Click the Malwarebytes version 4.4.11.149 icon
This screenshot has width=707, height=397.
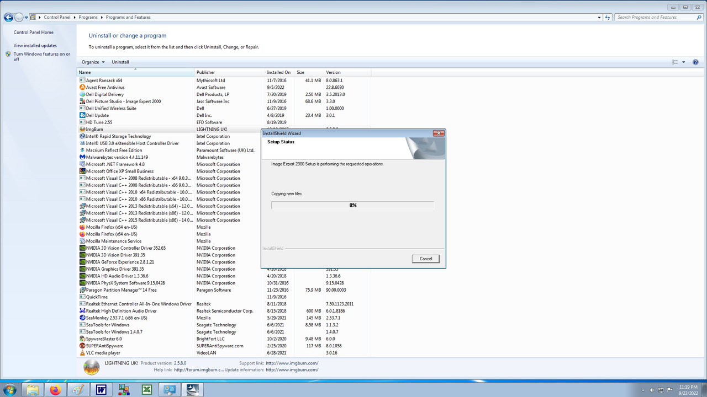[82, 157]
